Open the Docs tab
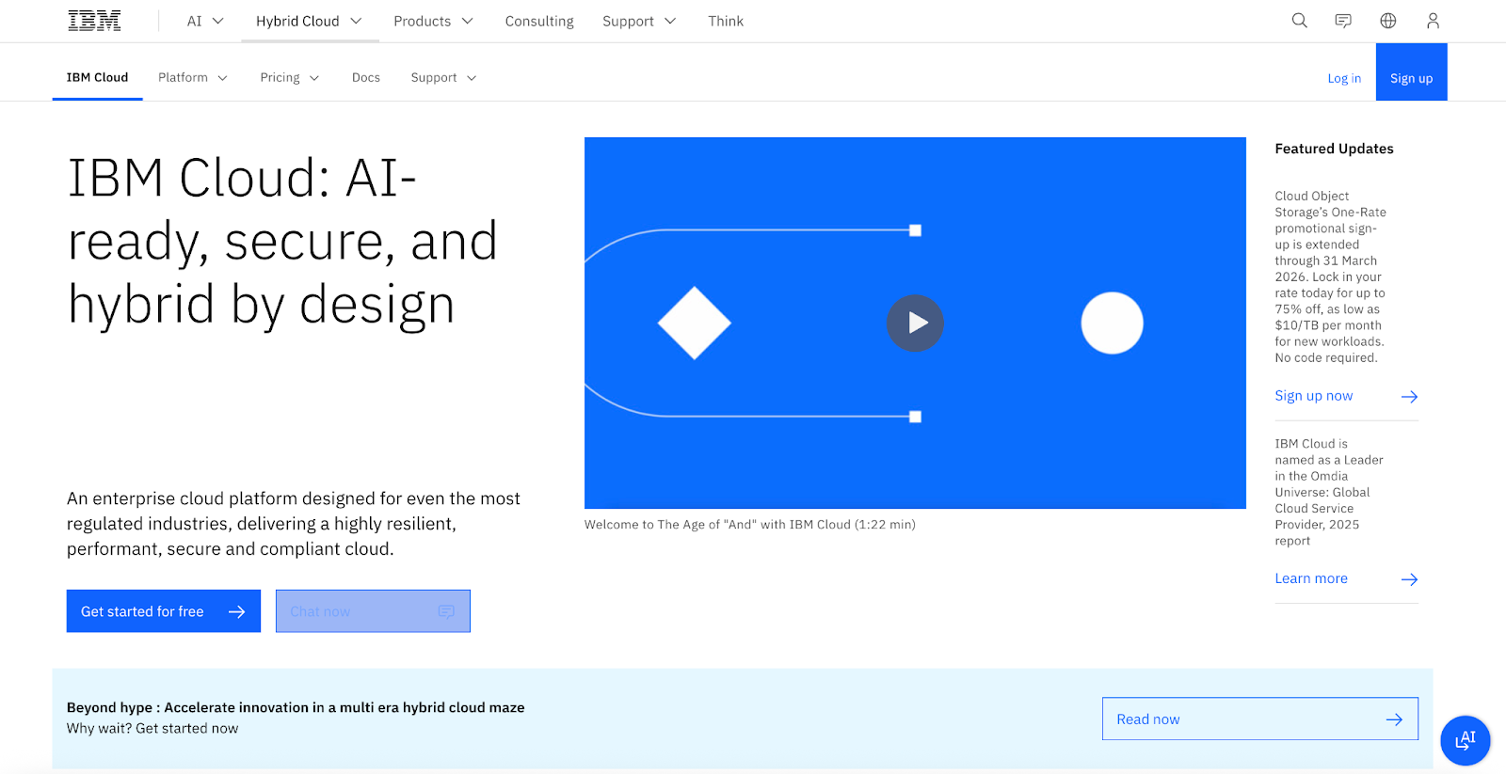The width and height of the screenshot is (1506, 774). 366,77
